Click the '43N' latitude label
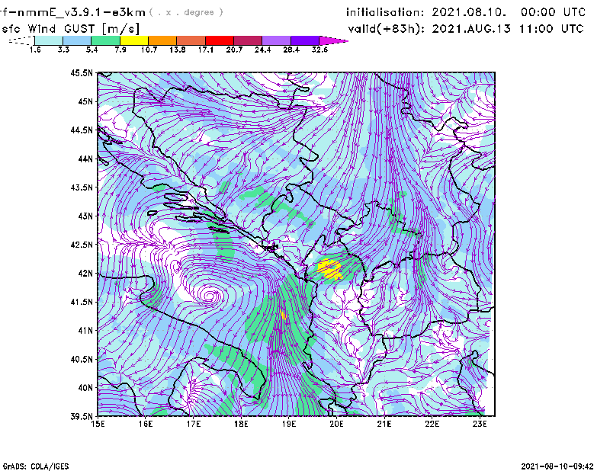This screenshot has width=610, height=471. coord(85,216)
